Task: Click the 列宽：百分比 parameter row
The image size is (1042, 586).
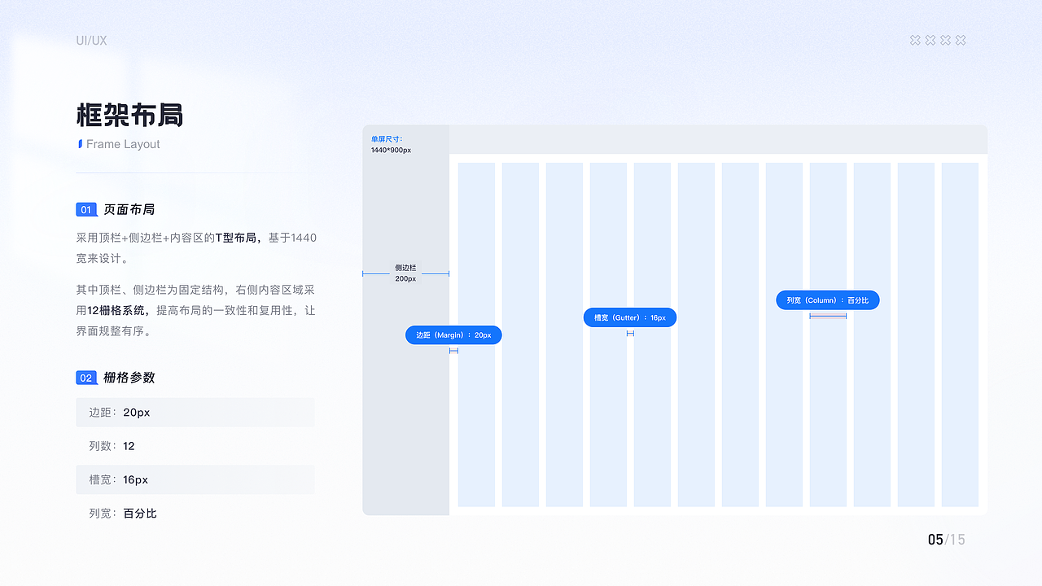Action: [x=195, y=513]
